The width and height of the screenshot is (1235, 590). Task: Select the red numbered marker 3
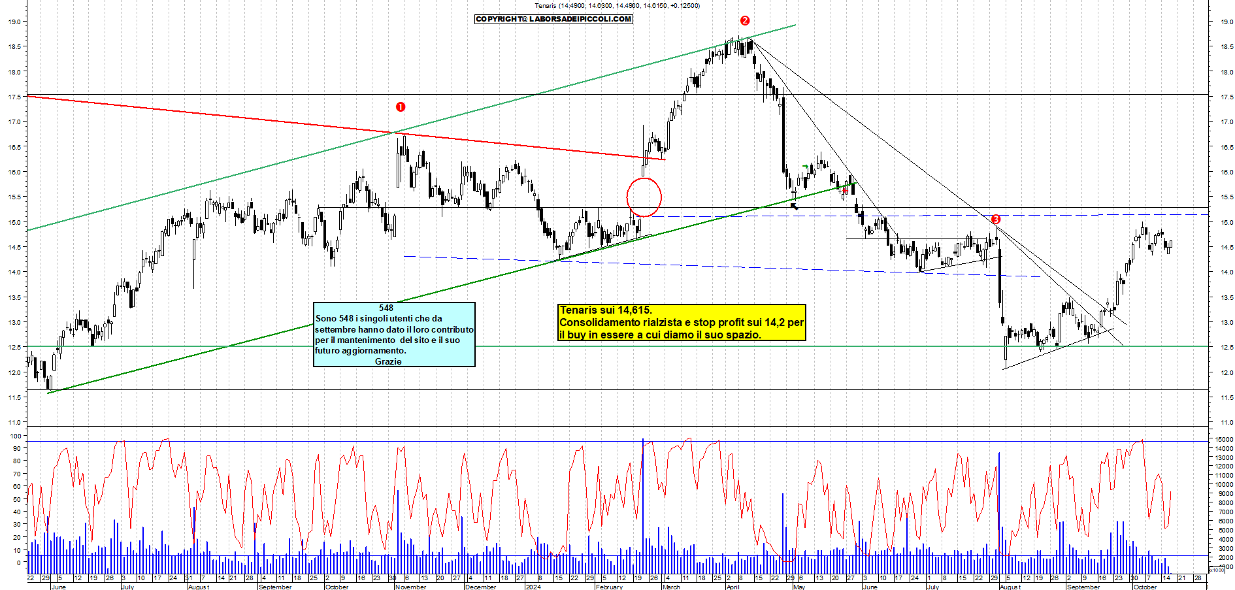point(996,220)
